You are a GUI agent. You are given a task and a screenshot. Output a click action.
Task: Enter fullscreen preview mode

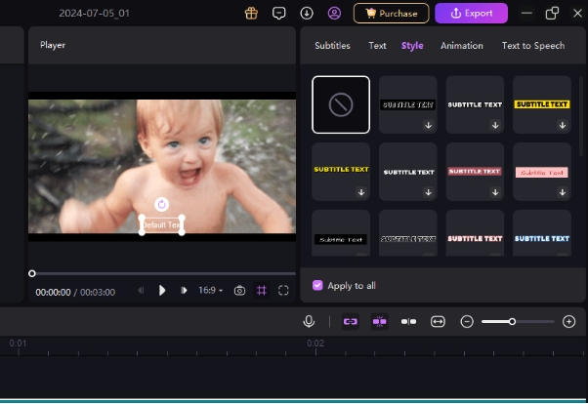(x=283, y=291)
